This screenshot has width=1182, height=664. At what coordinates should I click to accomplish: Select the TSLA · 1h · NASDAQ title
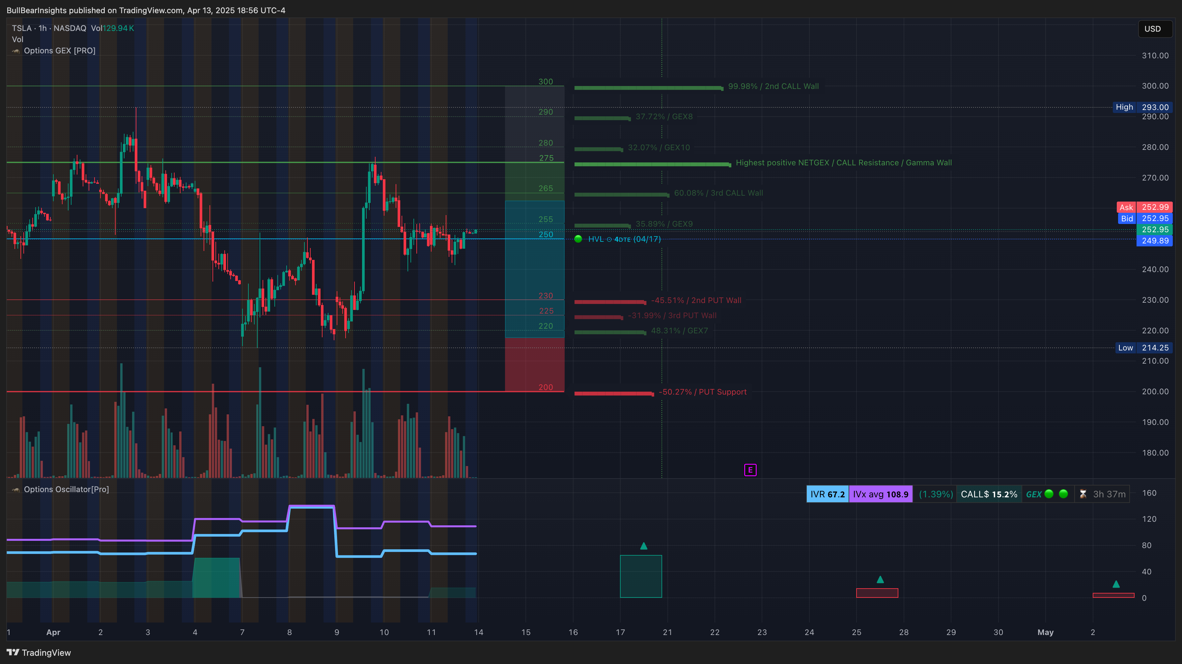[x=49, y=28]
